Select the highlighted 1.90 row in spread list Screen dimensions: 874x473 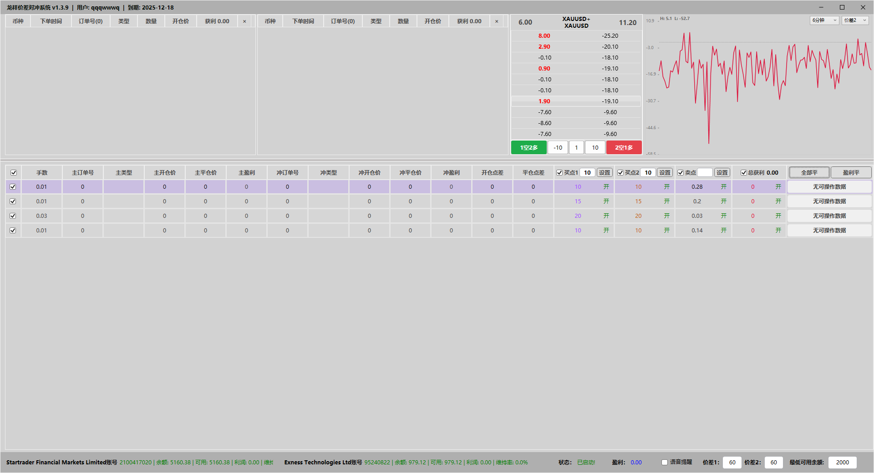[576, 101]
